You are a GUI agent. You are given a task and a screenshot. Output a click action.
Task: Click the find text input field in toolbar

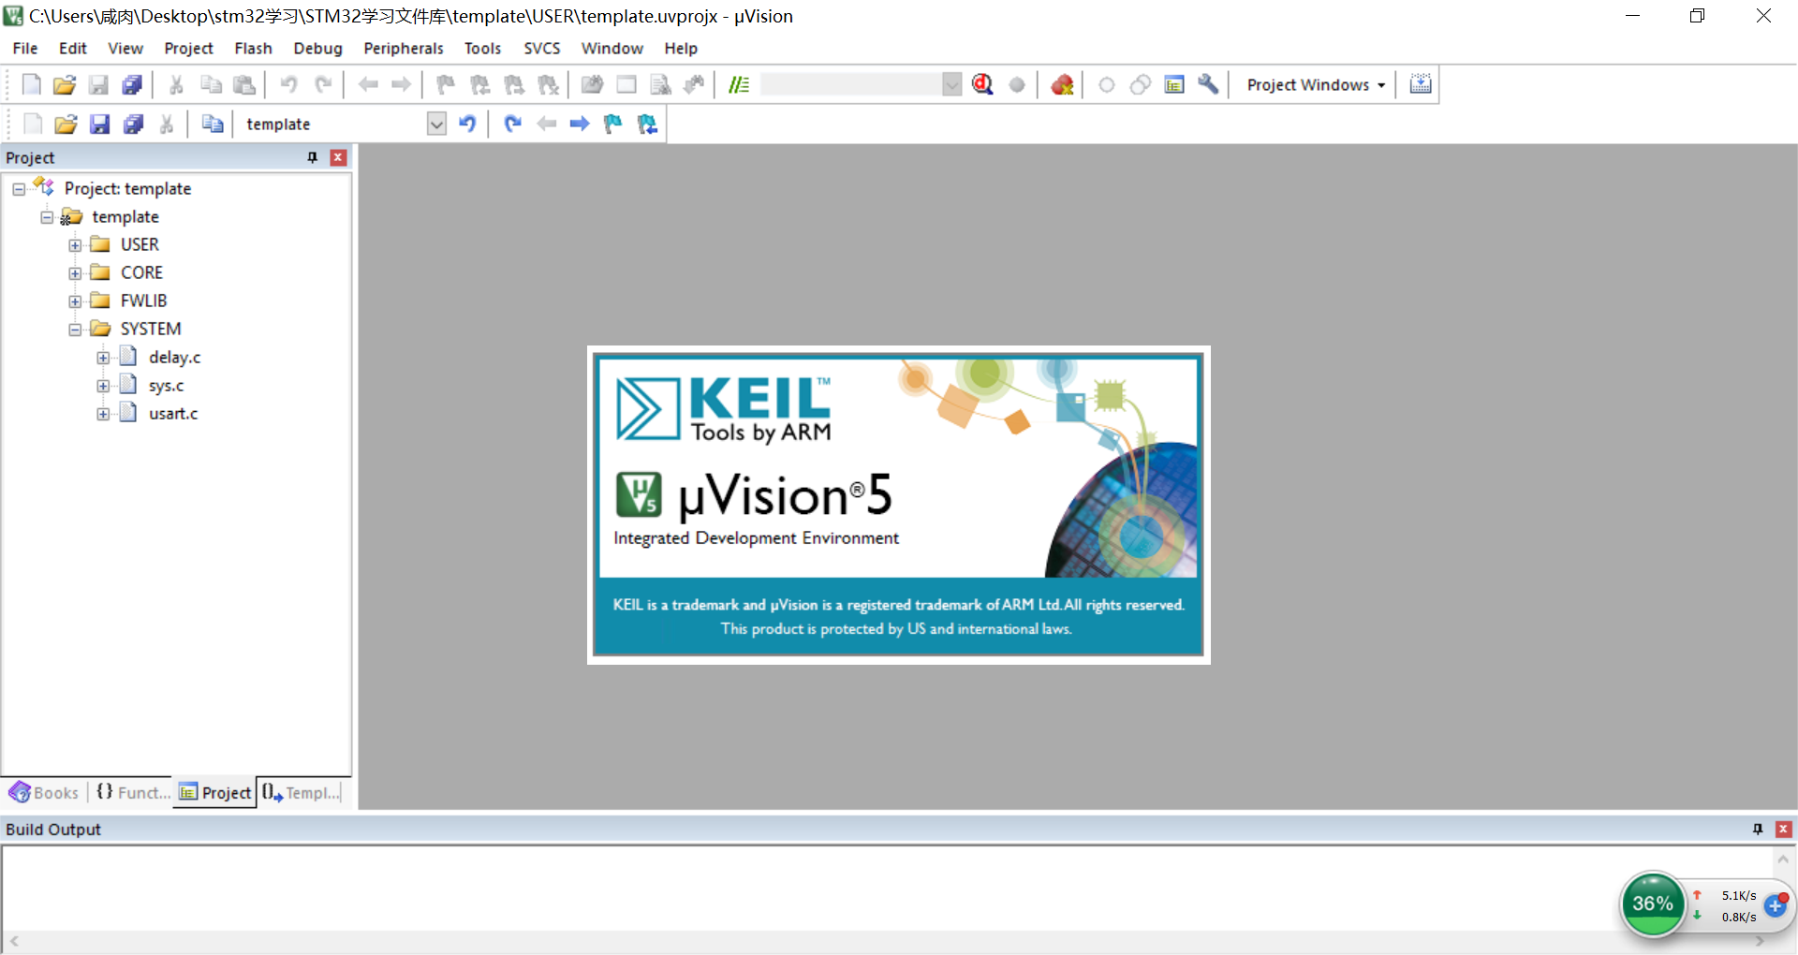coord(851,85)
